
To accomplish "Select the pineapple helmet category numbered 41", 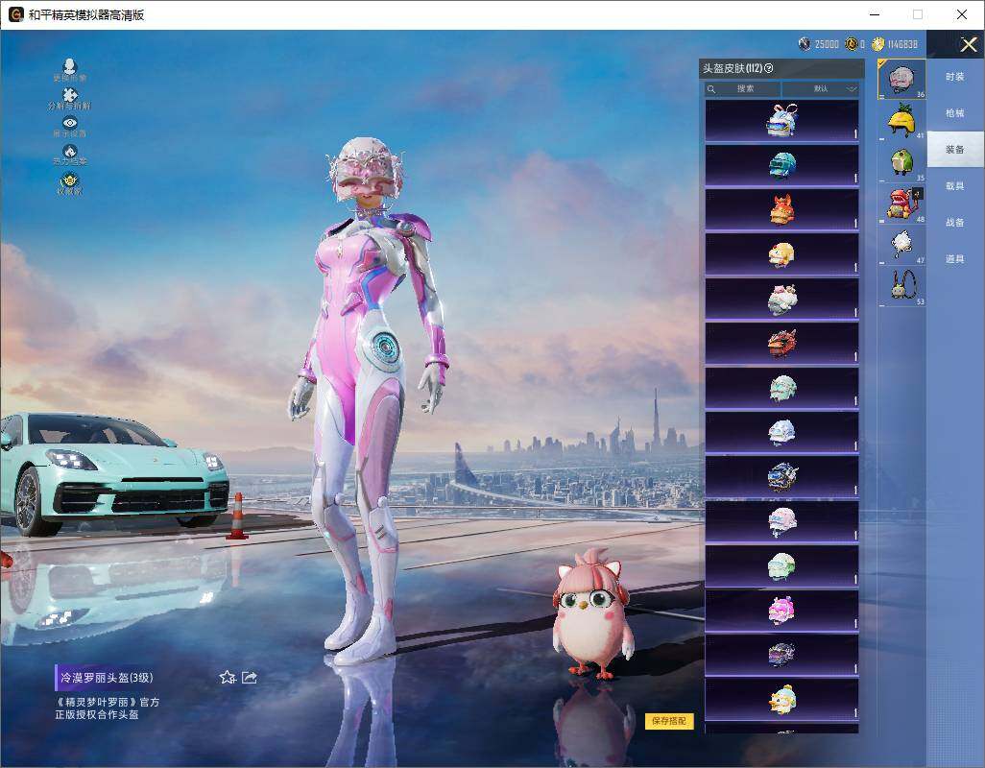I will click(x=901, y=121).
